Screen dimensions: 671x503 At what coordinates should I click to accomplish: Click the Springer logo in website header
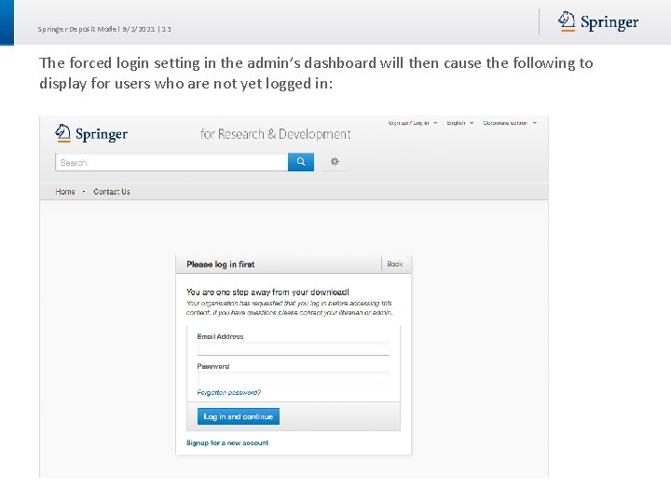[91, 133]
